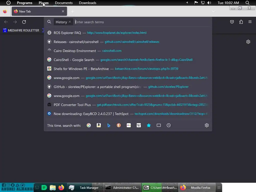This screenshot has width=256, height=192.
Task: Open the Programs menu
Action: click(x=25, y=3)
